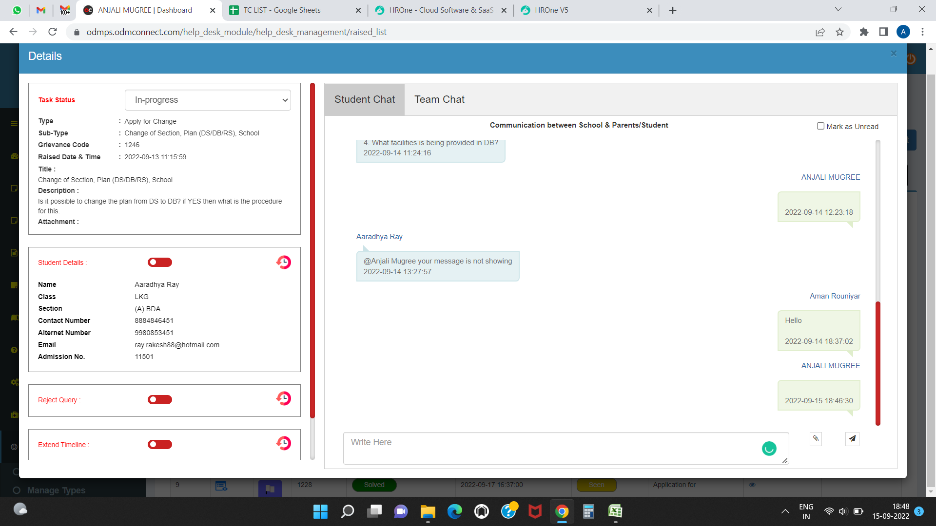Image resolution: width=936 pixels, height=526 pixels.
Task: Open the Task Status In-progress dropdown
Action: coord(208,100)
